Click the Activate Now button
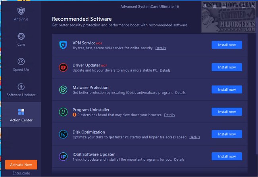 pyautogui.click(x=21, y=165)
